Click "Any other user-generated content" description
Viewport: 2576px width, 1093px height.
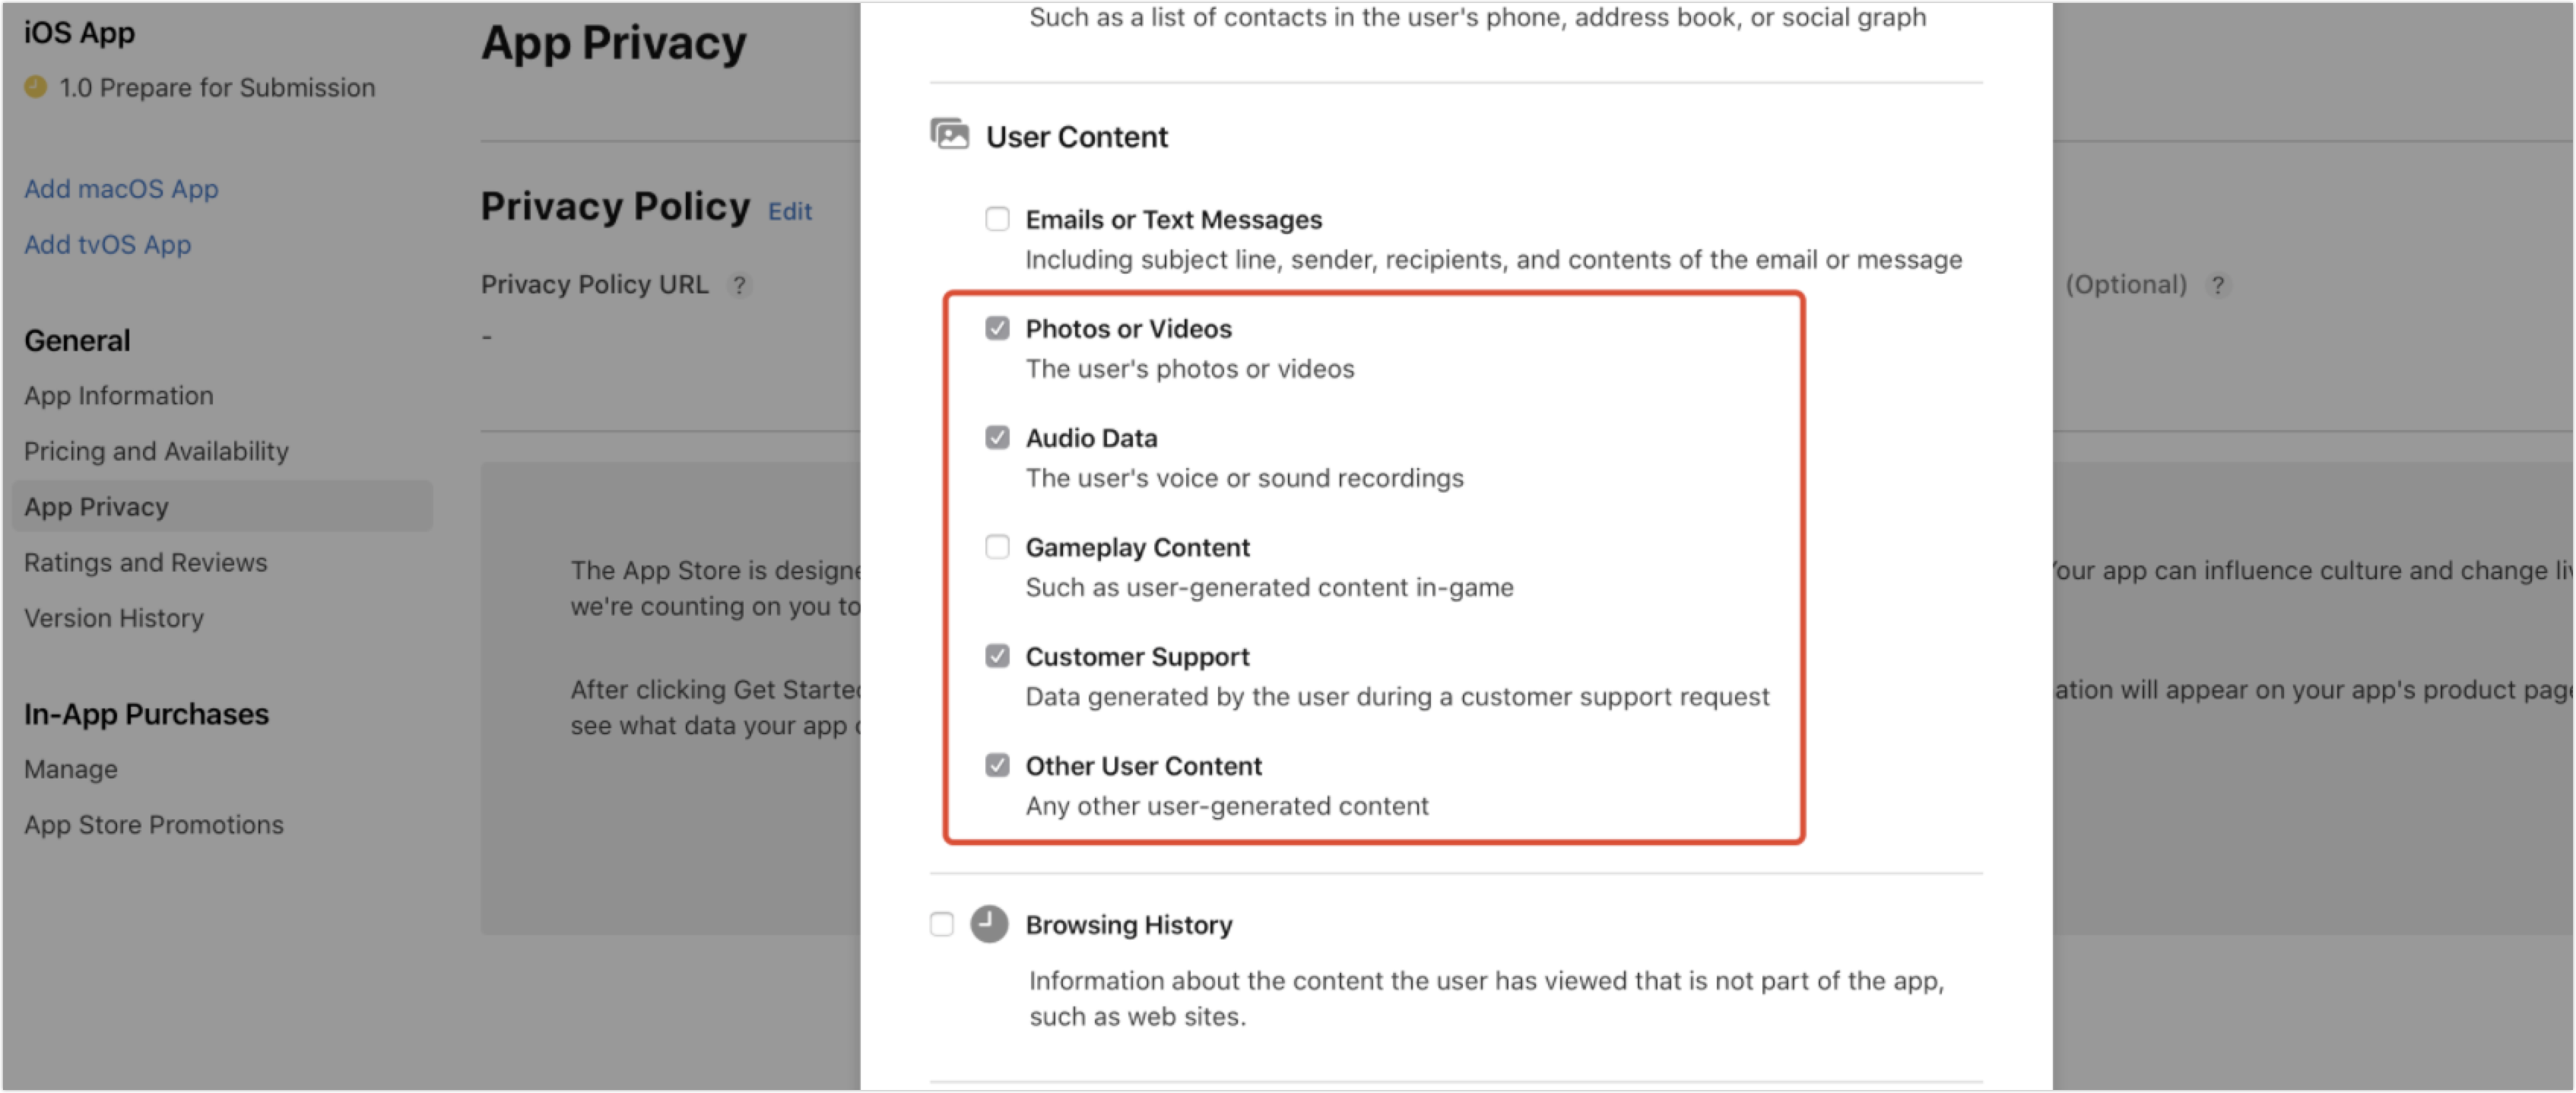(1227, 806)
